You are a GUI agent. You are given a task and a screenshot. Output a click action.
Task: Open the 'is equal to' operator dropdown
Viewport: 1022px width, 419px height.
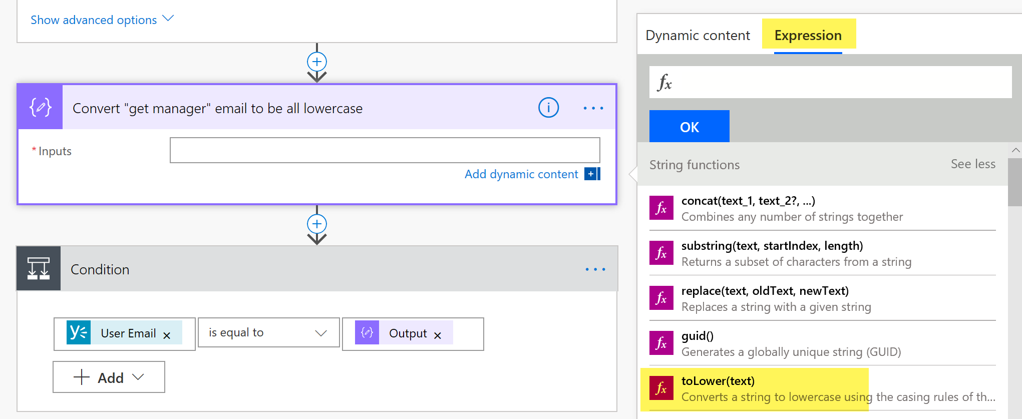pos(269,332)
